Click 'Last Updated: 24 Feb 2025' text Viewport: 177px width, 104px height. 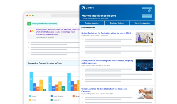[45, 37]
